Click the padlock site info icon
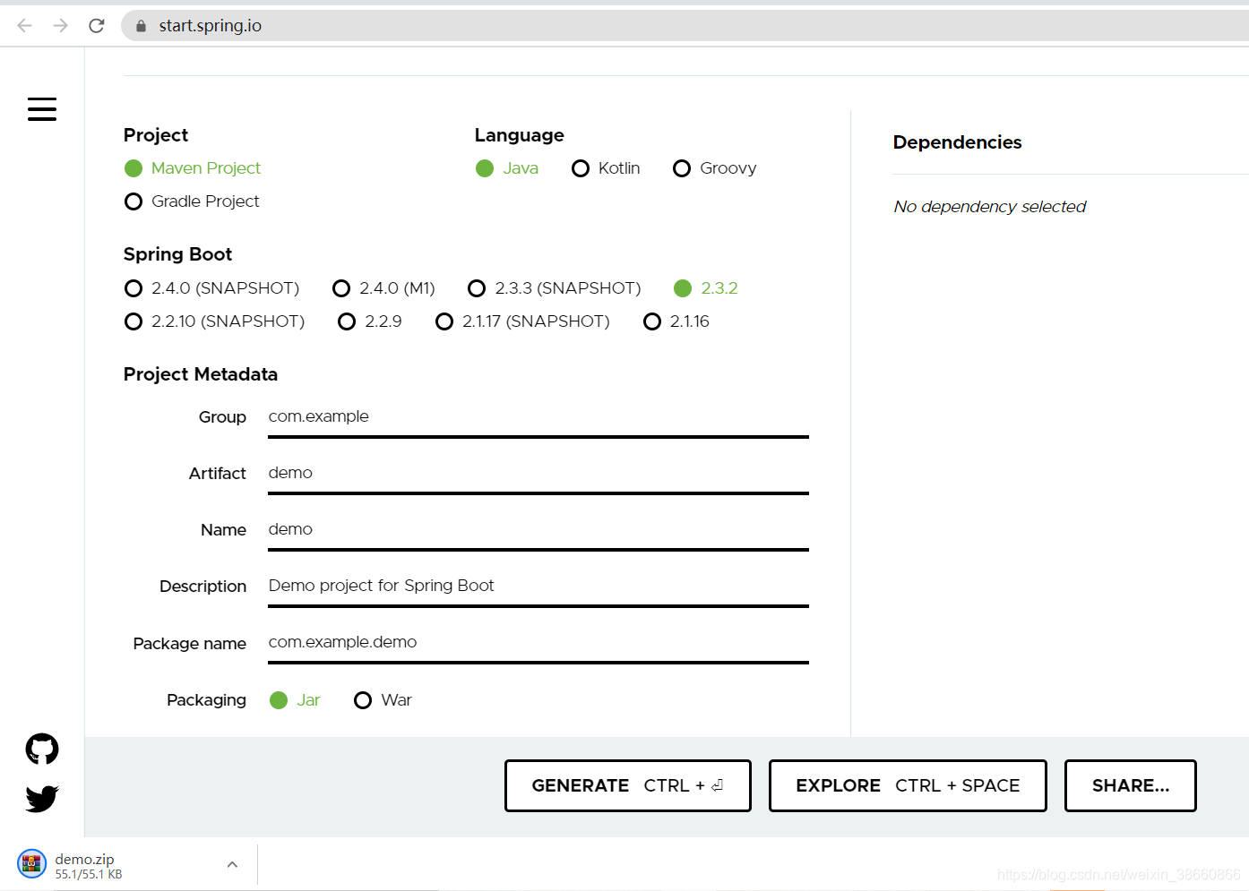Screen dimensions: 1249x891 tap(141, 26)
